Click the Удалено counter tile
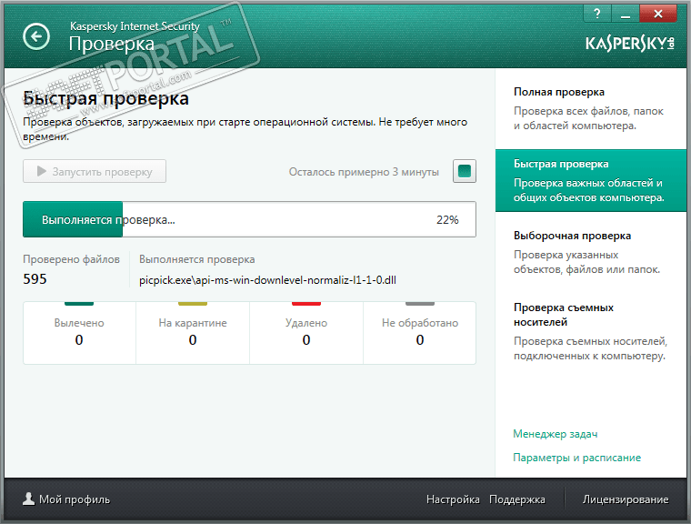 pos(306,333)
